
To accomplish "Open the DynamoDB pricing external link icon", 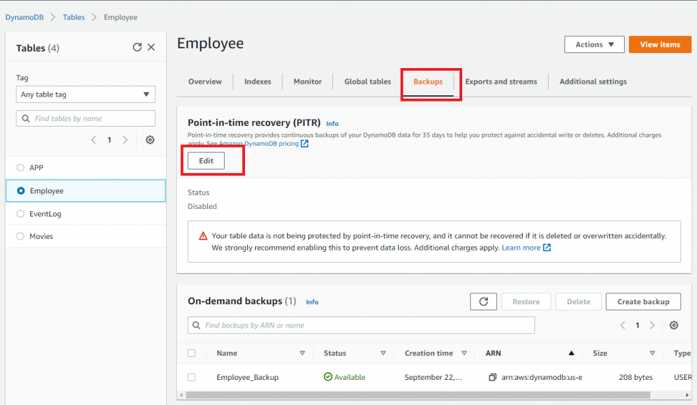I will pyautogui.click(x=304, y=144).
